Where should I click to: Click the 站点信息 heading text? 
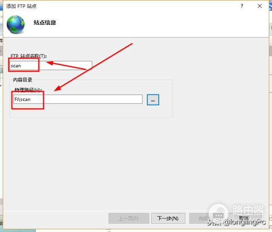pos(44,23)
